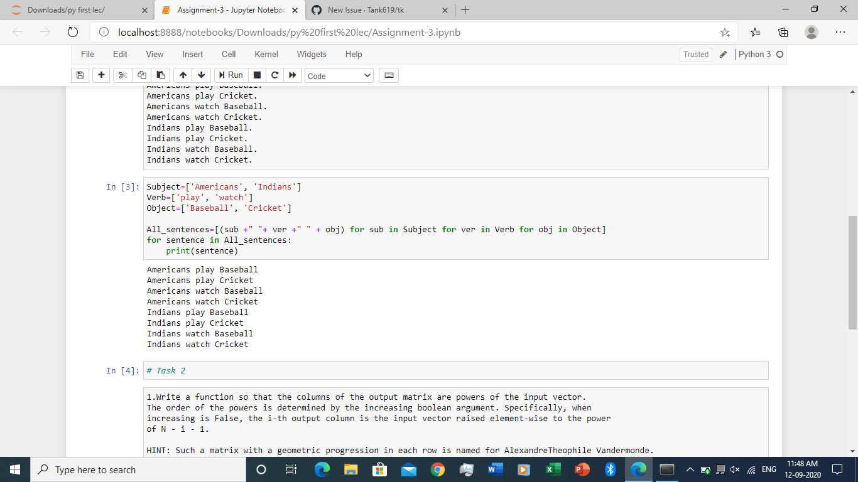Viewport: 858px width, 482px height.
Task: Copy selected cells in the Jupyter toolbar
Action: (141, 75)
